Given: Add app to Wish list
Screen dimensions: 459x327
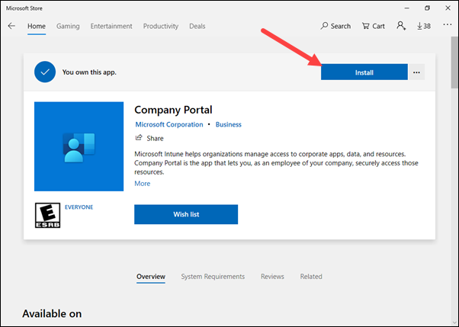Looking at the screenshot, I should point(186,214).
